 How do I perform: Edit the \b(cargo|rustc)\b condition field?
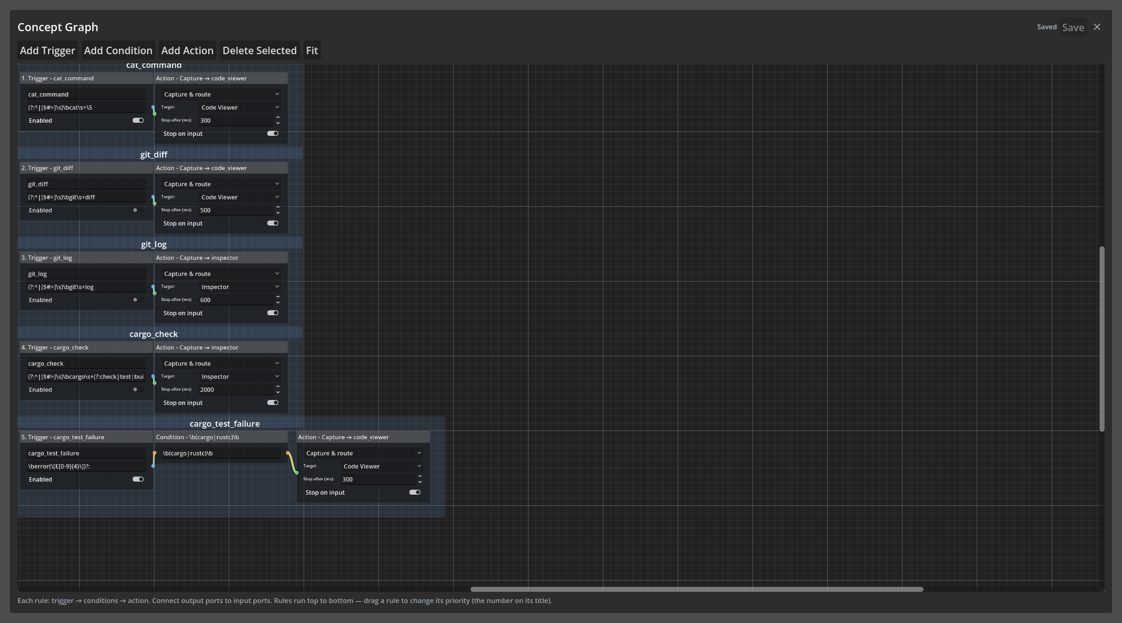(x=221, y=454)
